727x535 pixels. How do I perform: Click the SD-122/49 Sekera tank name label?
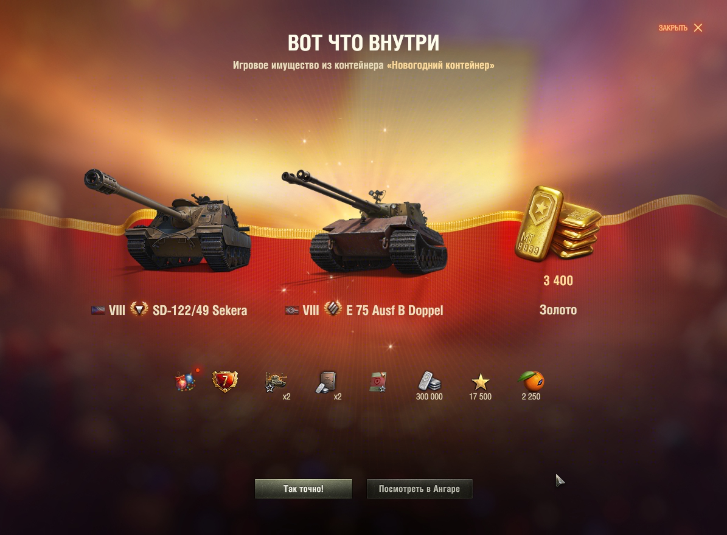click(200, 310)
